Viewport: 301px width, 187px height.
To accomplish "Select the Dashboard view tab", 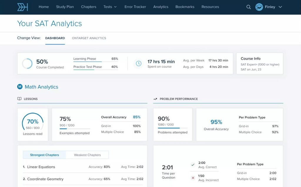I will pyautogui.click(x=55, y=38).
